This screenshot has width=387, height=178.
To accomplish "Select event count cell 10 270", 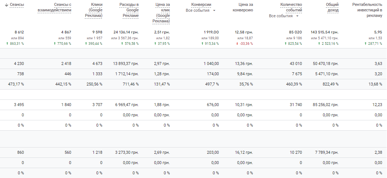I will (x=296, y=152).
